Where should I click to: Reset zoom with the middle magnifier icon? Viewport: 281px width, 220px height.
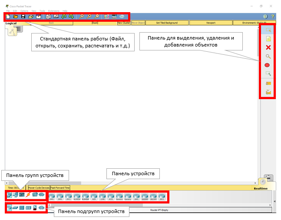(x=89, y=17)
